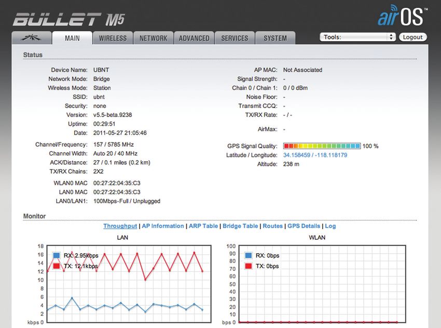Image resolution: width=441 pixels, height=328 pixels.
Task: Click the Bullet M5 product logo
Action: pos(68,20)
